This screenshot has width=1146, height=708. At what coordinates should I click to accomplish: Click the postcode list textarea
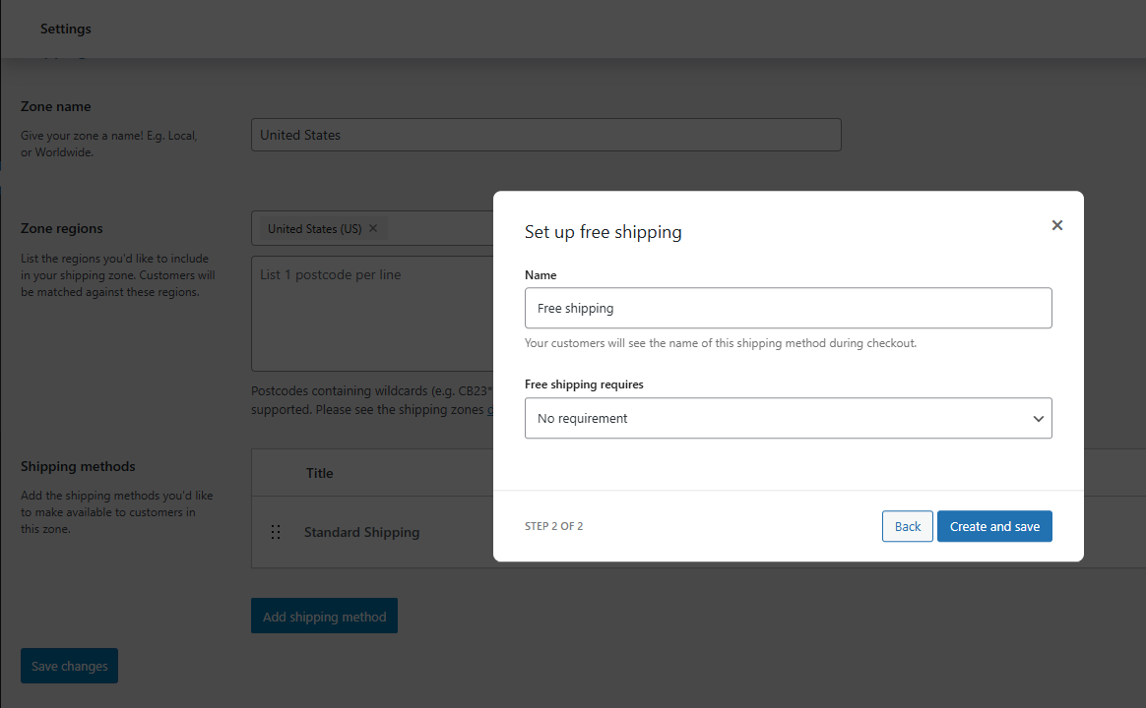click(x=374, y=313)
